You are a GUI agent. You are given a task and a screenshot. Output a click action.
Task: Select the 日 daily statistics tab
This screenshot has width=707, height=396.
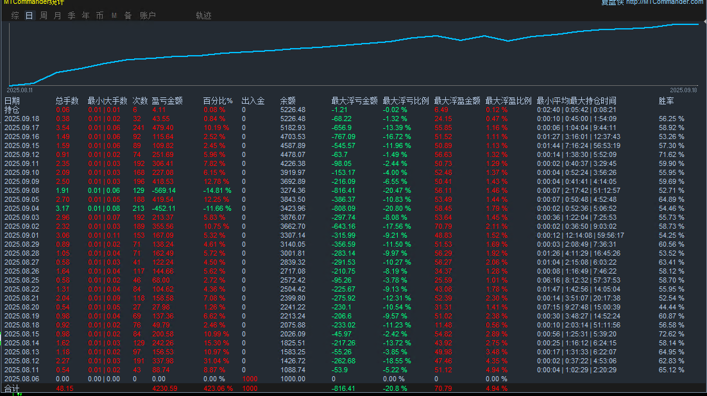click(x=29, y=15)
